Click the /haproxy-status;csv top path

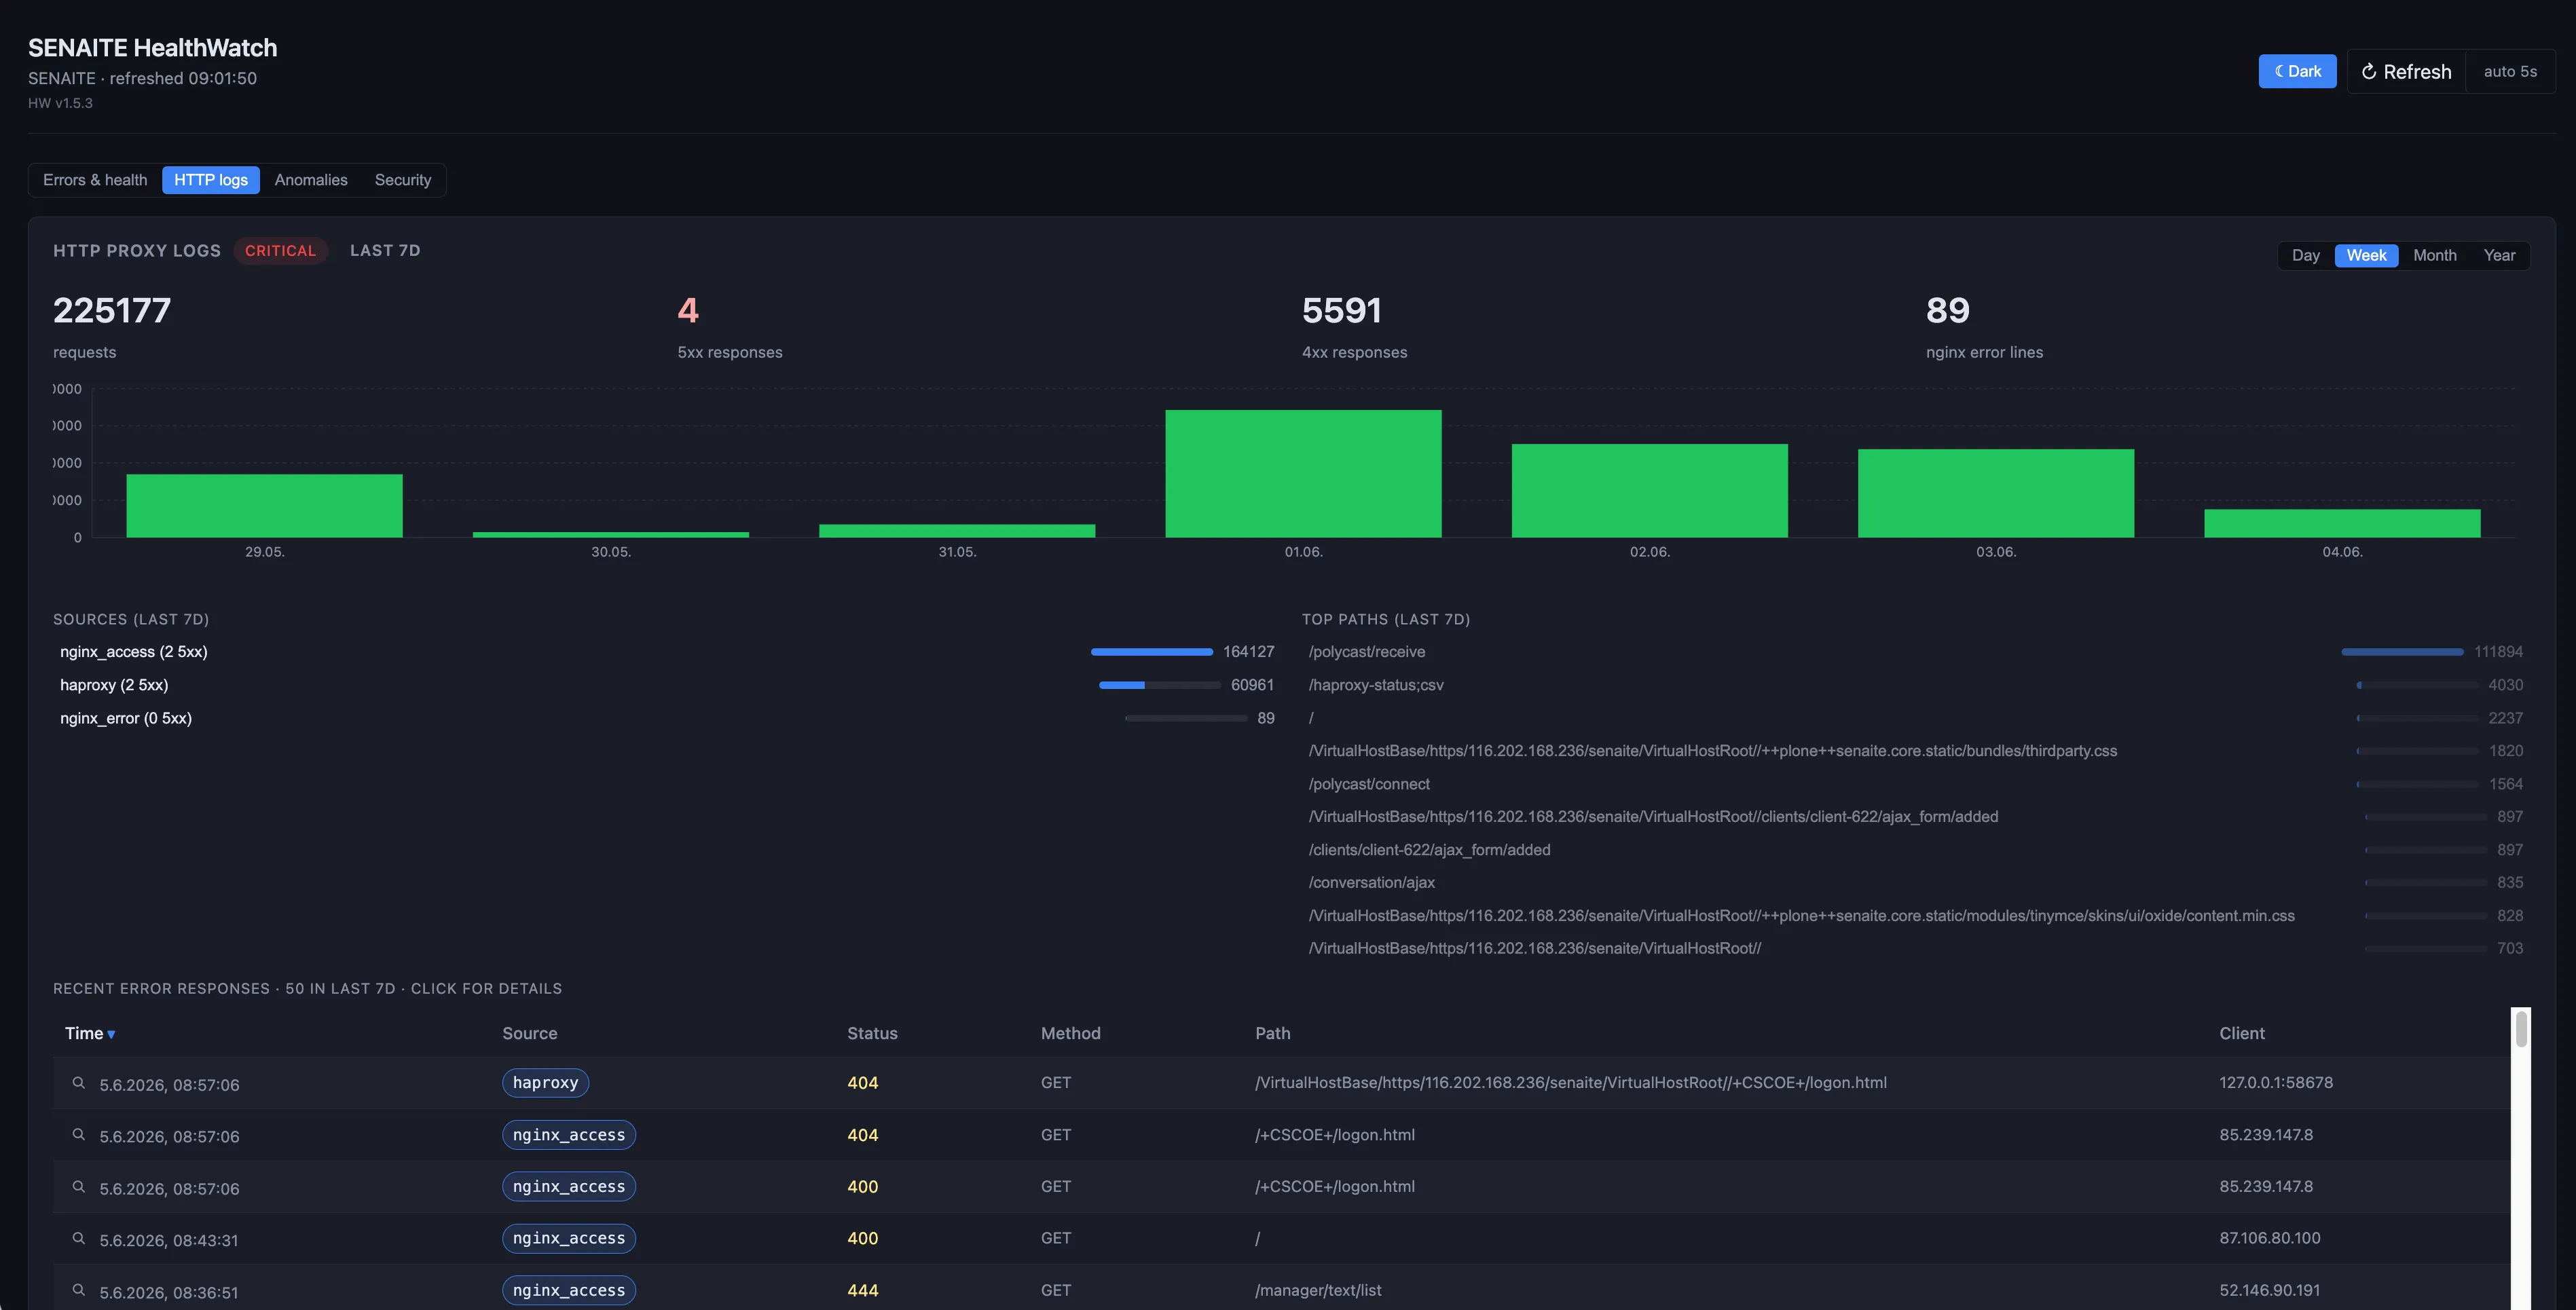coord(1376,685)
